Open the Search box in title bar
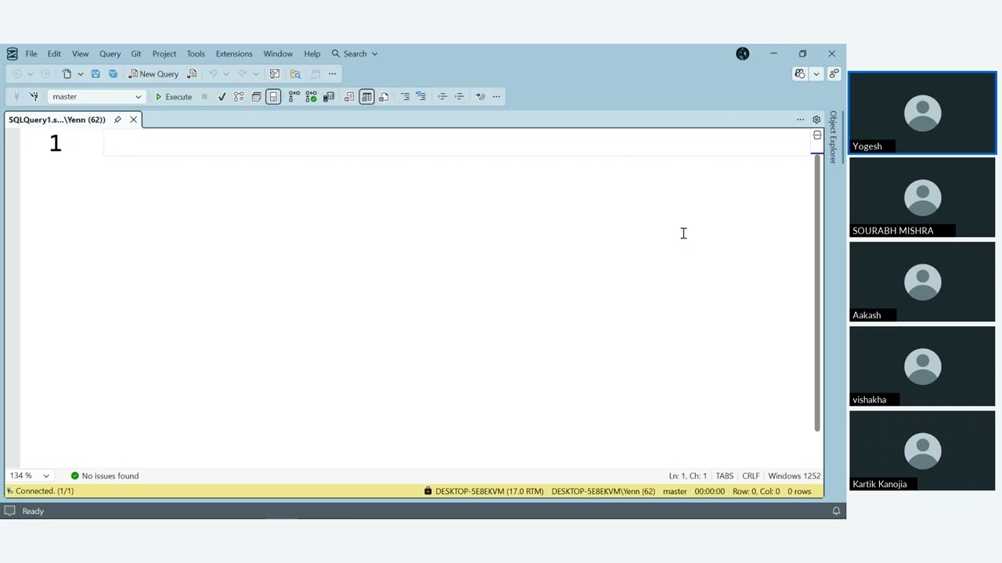Screen dimensions: 1002x563 [355, 54]
